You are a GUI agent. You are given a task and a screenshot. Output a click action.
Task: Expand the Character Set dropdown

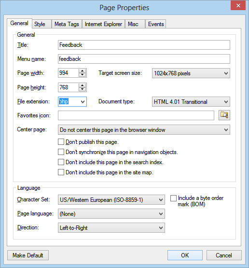(x=111, y=199)
